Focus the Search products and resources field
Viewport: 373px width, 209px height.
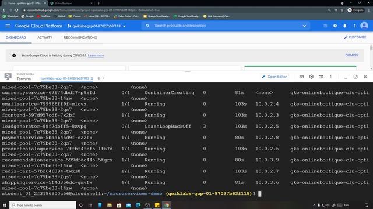click(226, 26)
